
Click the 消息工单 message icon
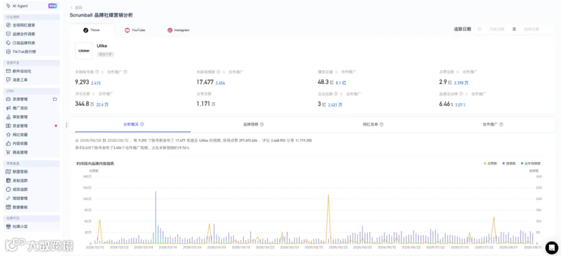click(x=9, y=80)
